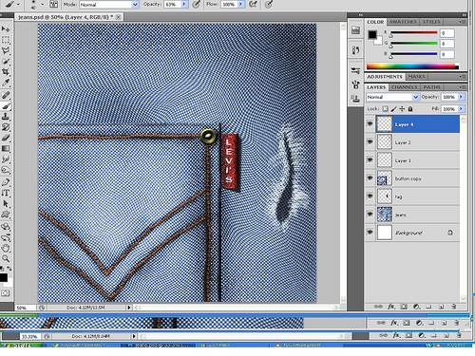Select the Path Selection tool
475x356 pixels.
coord(6,204)
